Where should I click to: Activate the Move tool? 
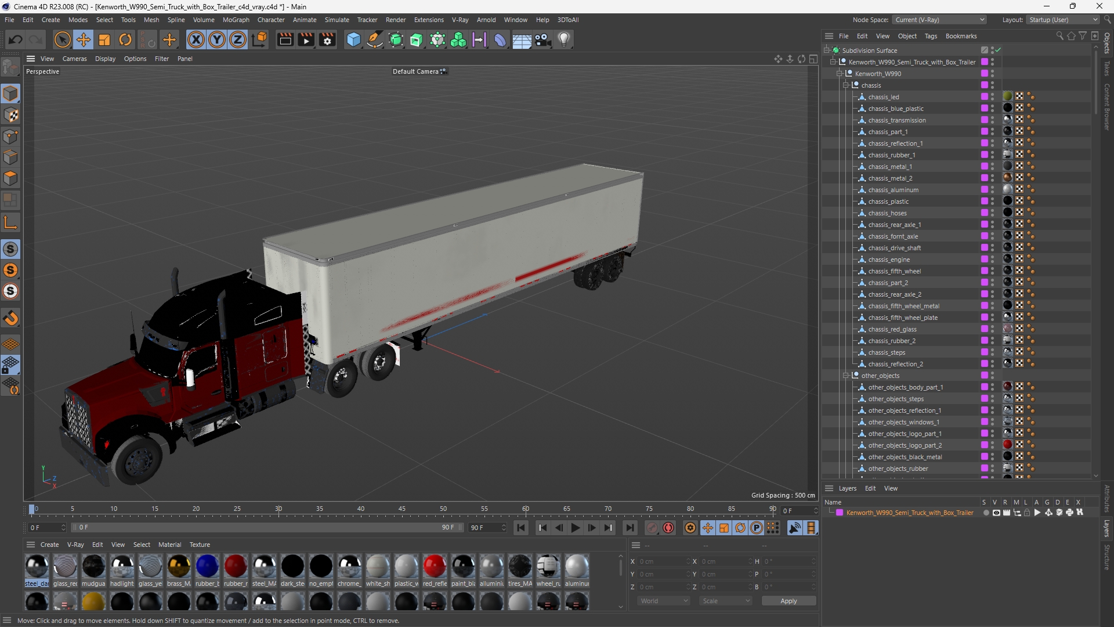pyautogui.click(x=84, y=39)
